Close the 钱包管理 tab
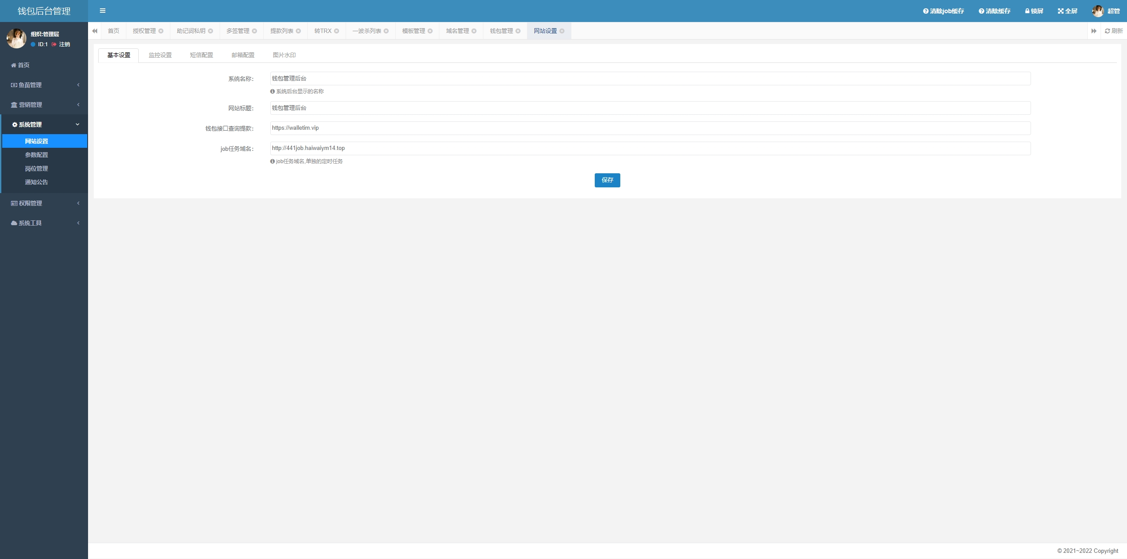The height and width of the screenshot is (559, 1127). point(518,31)
